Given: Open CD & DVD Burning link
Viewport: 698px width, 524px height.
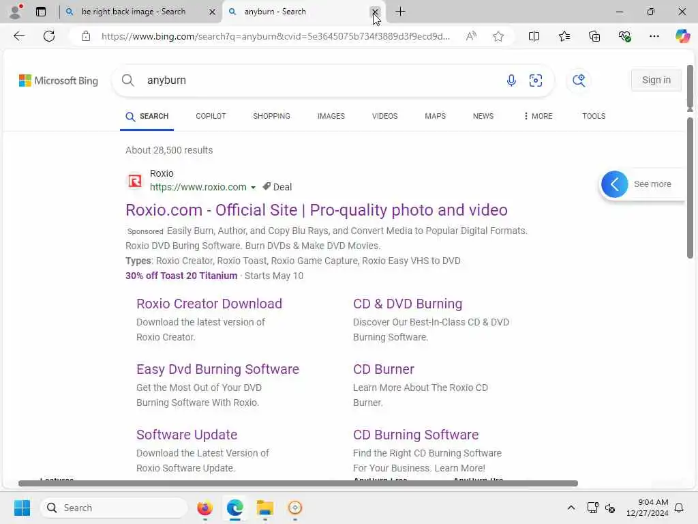Looking at the screenshot, I should point(408,304).
